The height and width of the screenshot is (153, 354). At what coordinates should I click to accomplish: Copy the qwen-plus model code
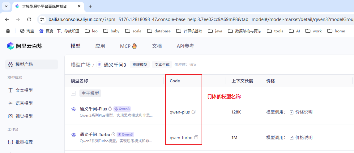point(194,112)
